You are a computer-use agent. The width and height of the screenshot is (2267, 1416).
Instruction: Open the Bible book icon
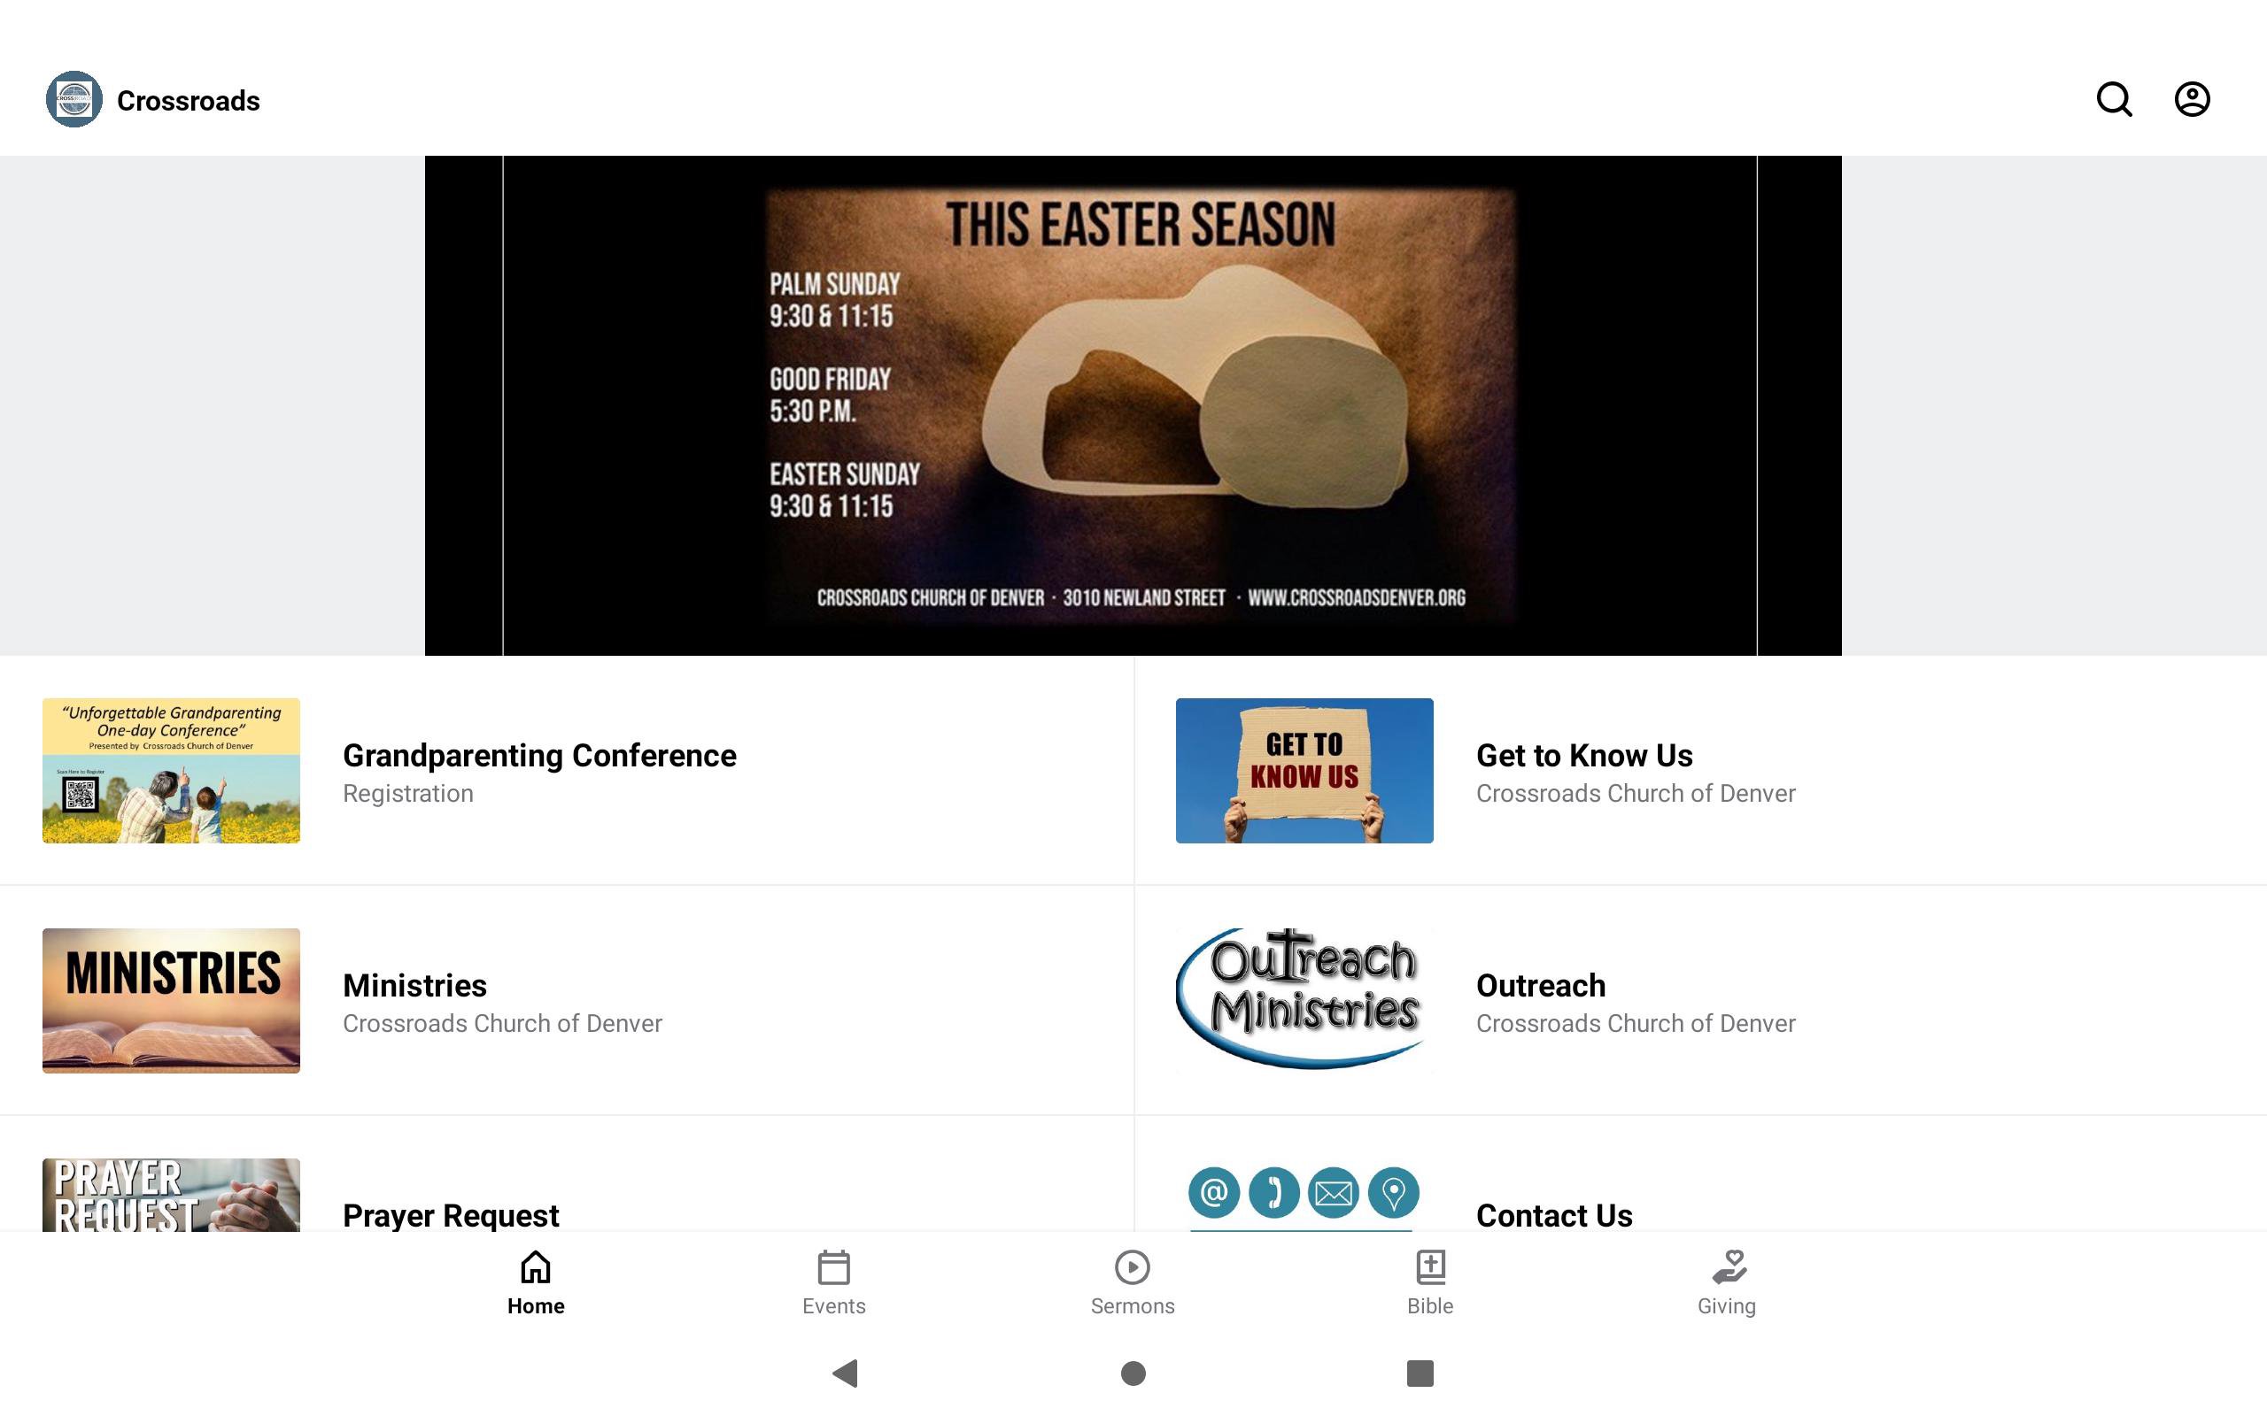[x=1429, y=1267]
